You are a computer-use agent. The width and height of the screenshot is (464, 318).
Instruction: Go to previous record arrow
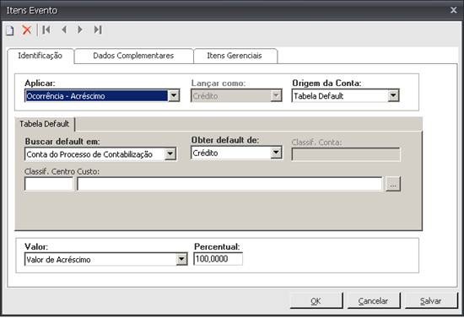tap(63, 30)
